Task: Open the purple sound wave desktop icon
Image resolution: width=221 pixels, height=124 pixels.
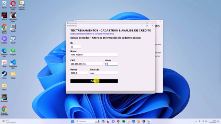Action: 4,40
